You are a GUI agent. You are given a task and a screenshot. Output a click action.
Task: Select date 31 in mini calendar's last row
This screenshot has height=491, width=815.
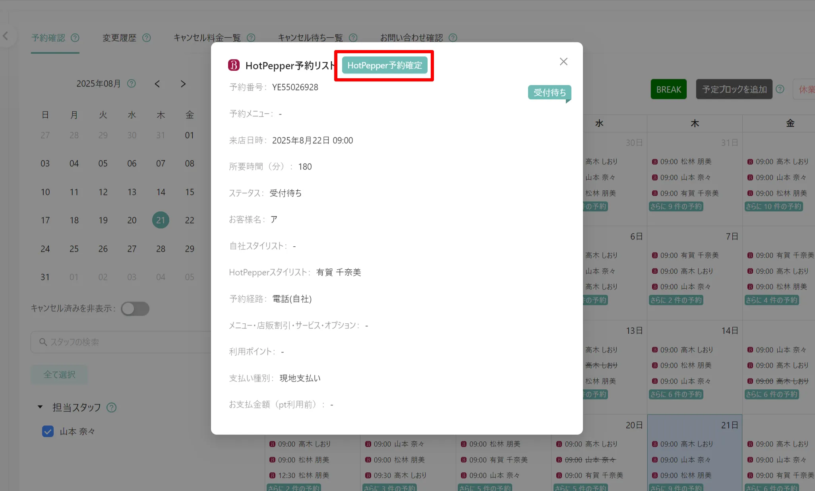click(45, 277)
